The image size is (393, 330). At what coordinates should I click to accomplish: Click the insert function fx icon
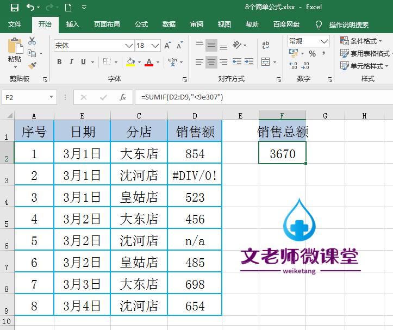(x=122, y=97)
